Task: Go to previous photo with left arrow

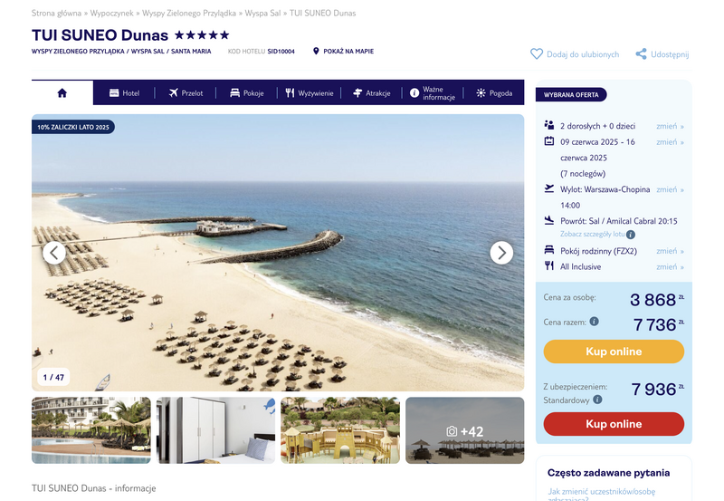Action: click(54, 253)
